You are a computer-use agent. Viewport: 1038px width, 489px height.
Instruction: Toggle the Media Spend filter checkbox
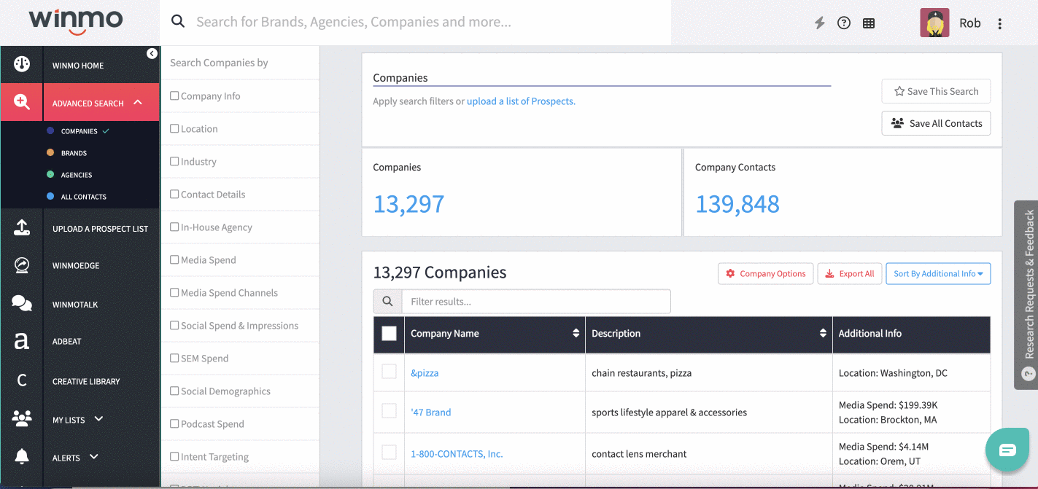[174, 259]
